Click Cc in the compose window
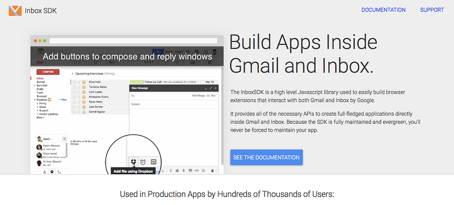Viewport: 454px width, 205px height. pyautogui.click(x=208, y=95)
